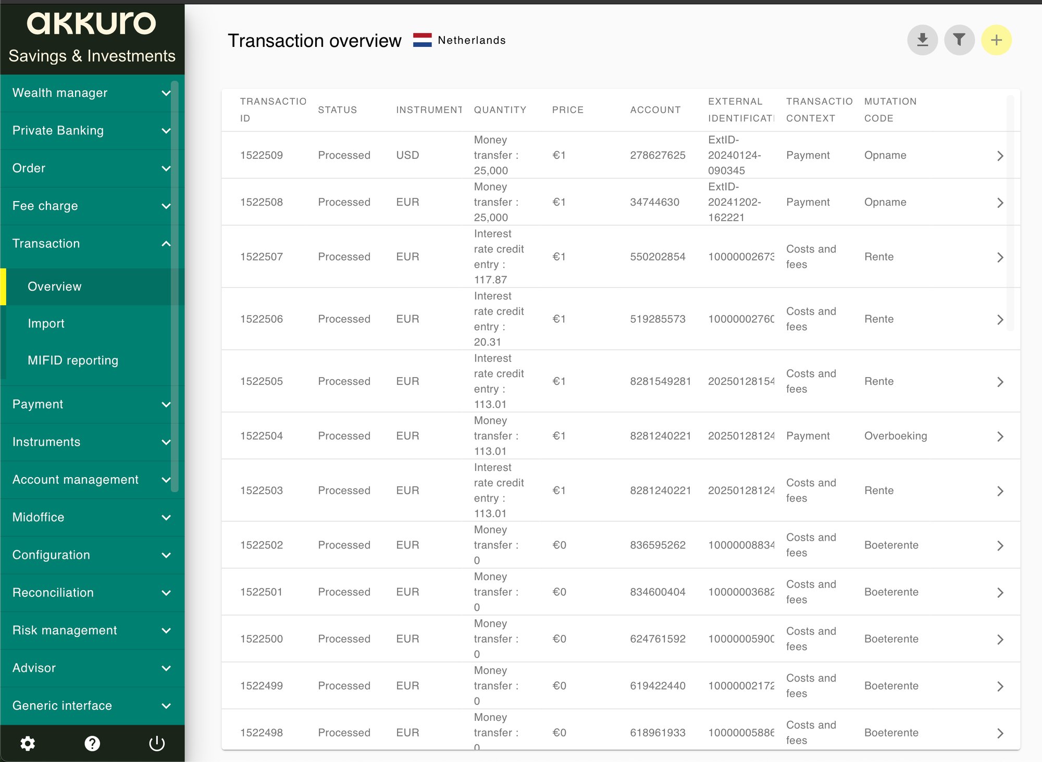Click account number 550202854

(x=658, y=257)
